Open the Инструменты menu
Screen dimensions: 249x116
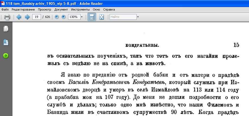80,9
